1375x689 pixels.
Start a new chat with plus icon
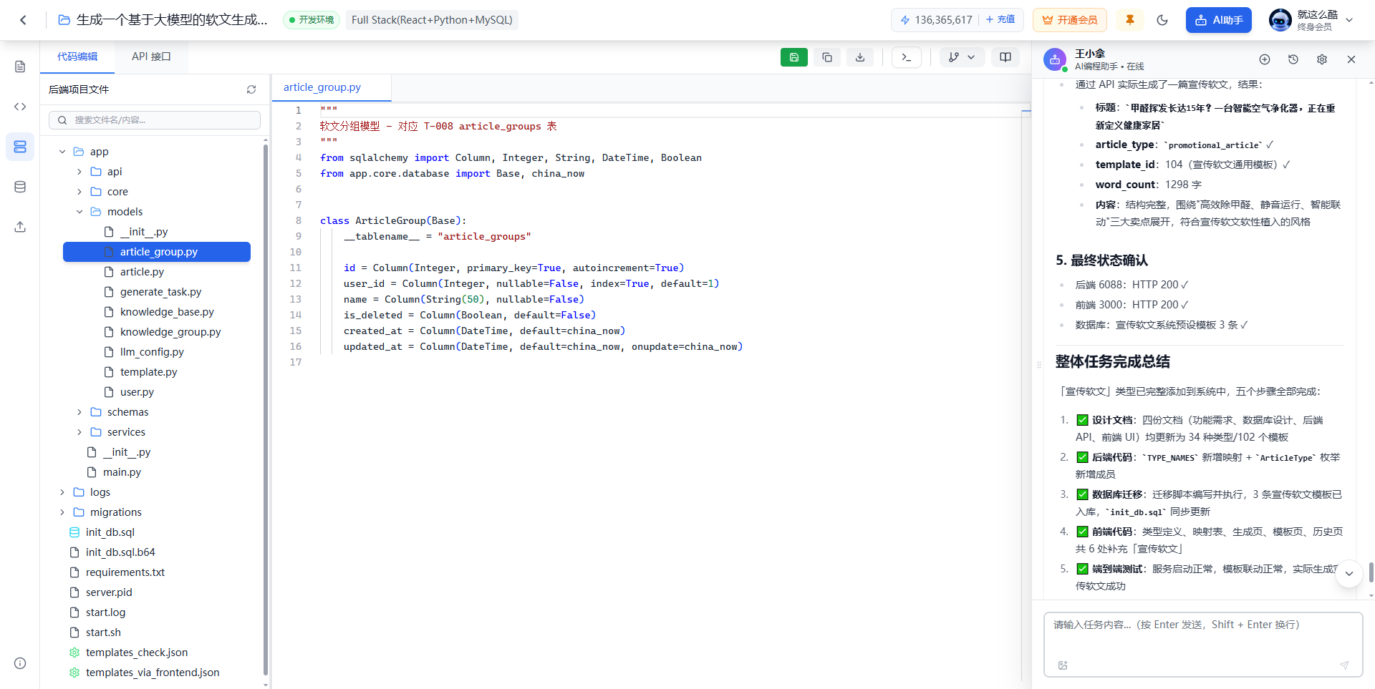click(1265, 59)
